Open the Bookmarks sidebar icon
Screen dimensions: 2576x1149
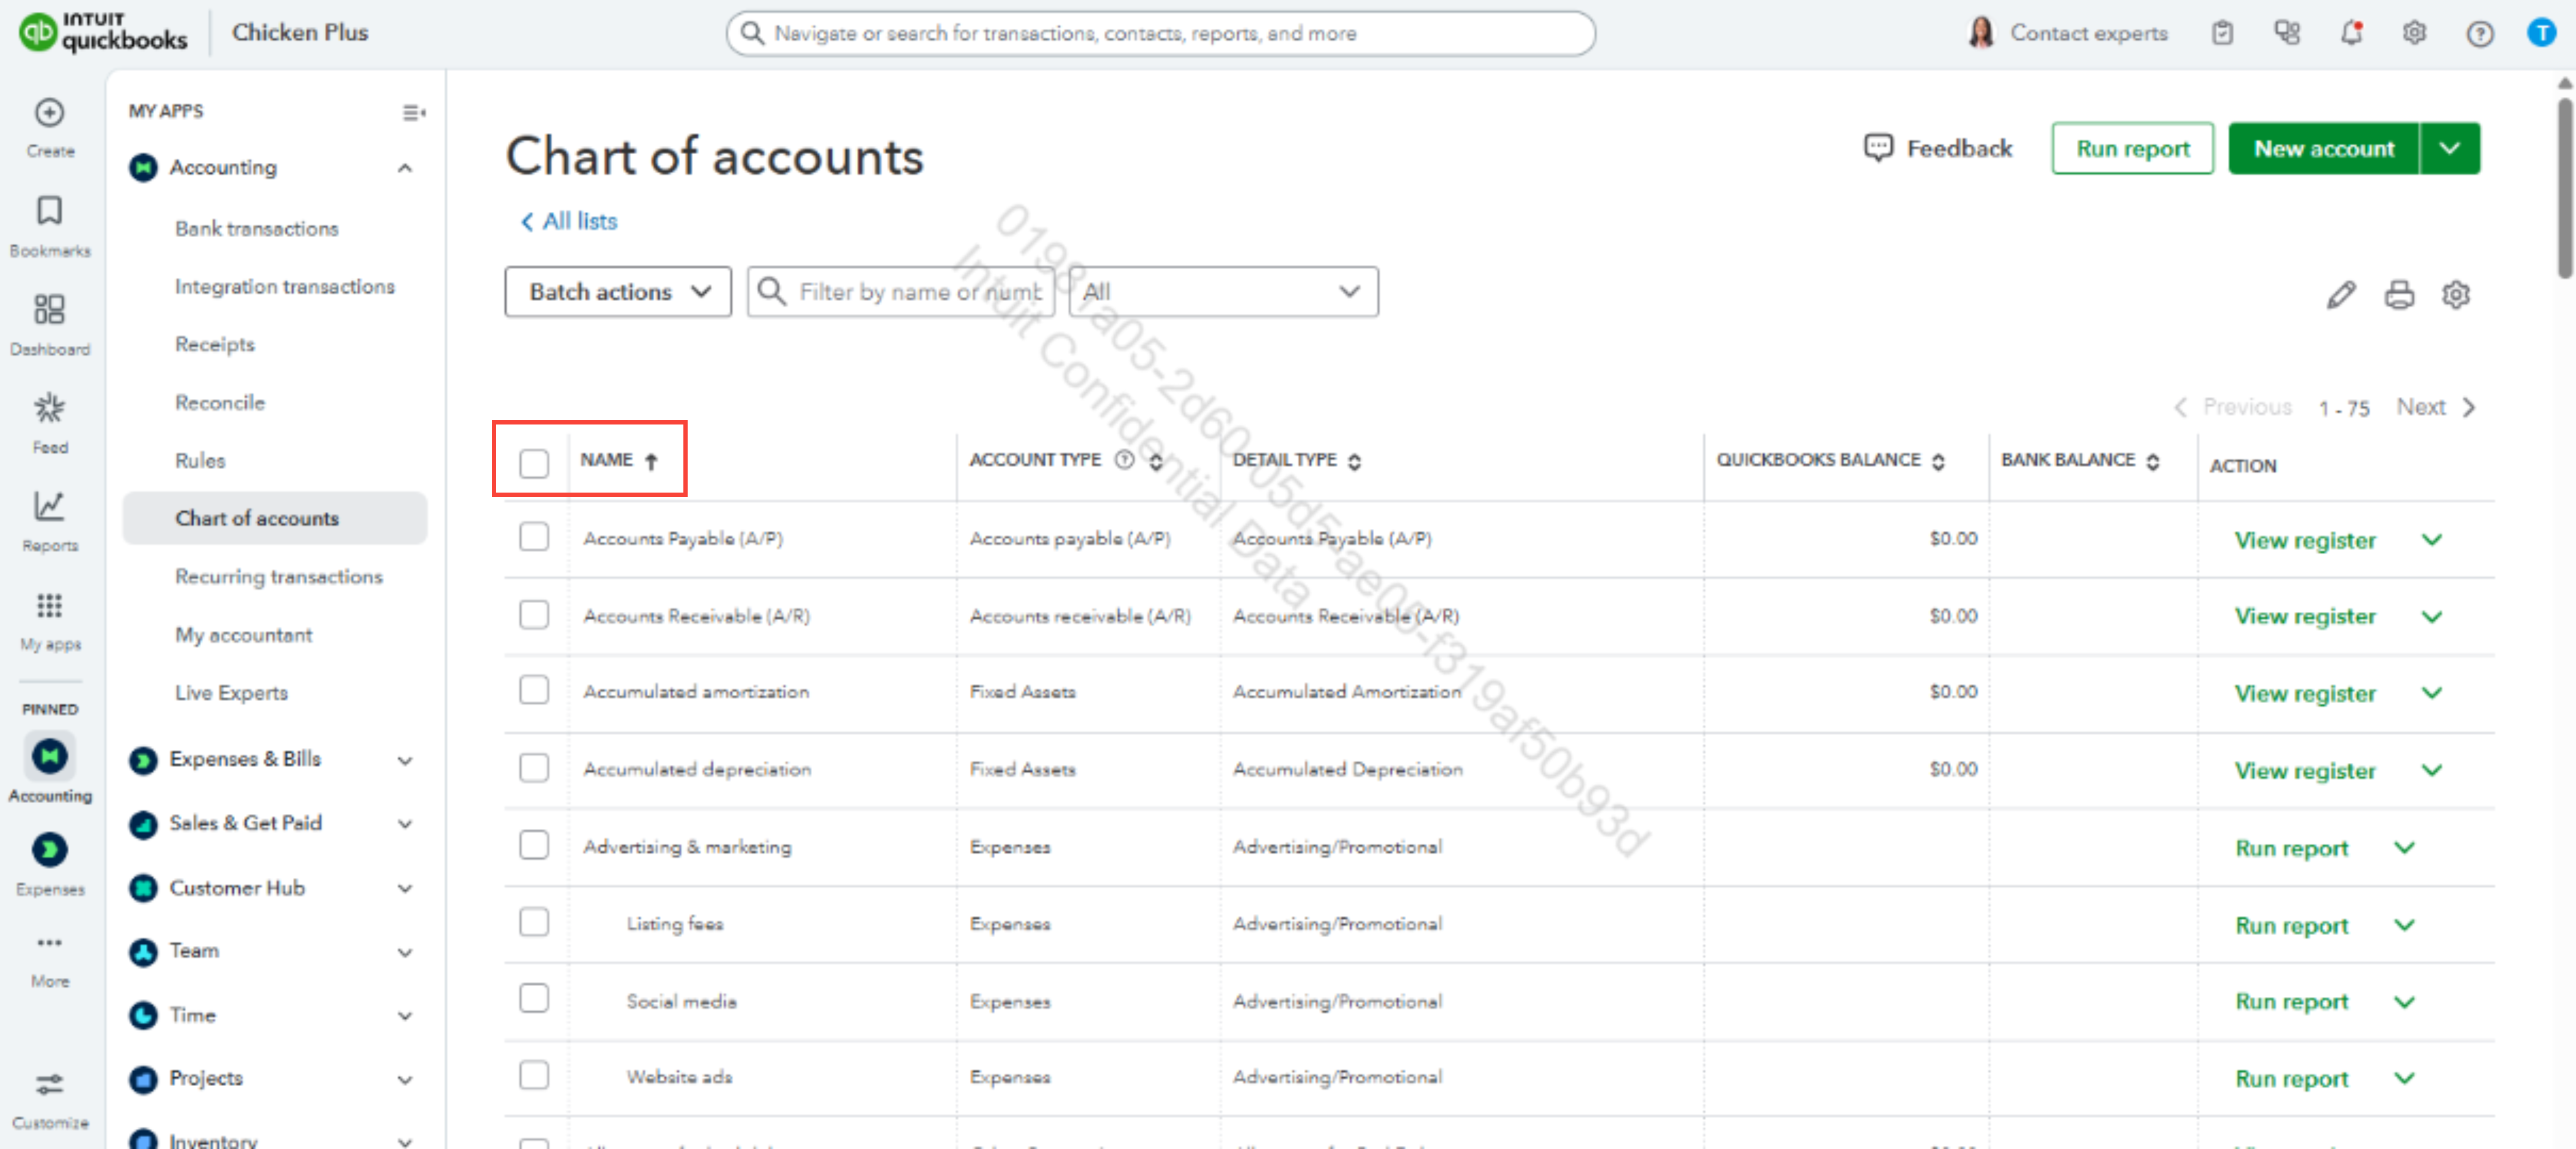[x=49, y=212]
